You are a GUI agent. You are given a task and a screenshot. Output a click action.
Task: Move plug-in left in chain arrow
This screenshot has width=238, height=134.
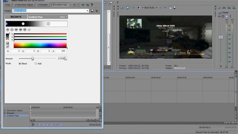pos(74,5)
